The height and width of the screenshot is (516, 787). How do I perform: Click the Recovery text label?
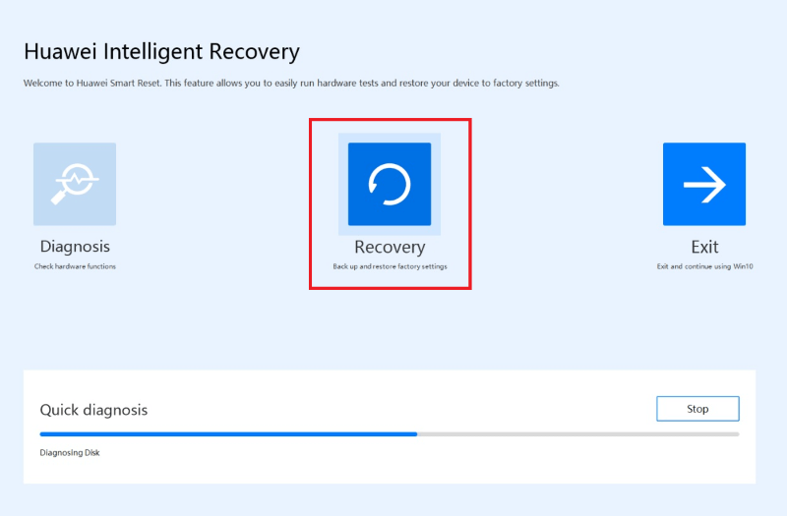(x=390, y=247)
